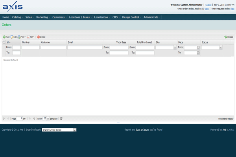236x157 pixels.
Task: Click the Add order button
Action: pyautogui.click(x=6, y=37)
